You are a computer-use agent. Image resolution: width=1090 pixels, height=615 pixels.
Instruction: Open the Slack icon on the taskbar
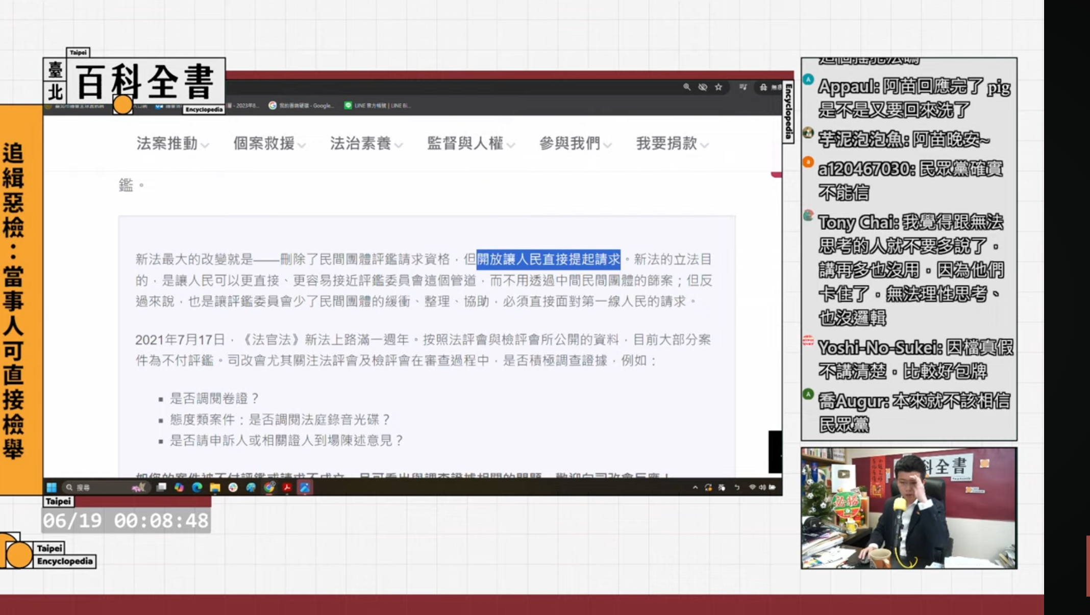pyautogui.click(x=233, y=488)
